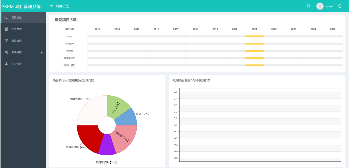Click the edit icon for 项目管理

click(6, 41)
